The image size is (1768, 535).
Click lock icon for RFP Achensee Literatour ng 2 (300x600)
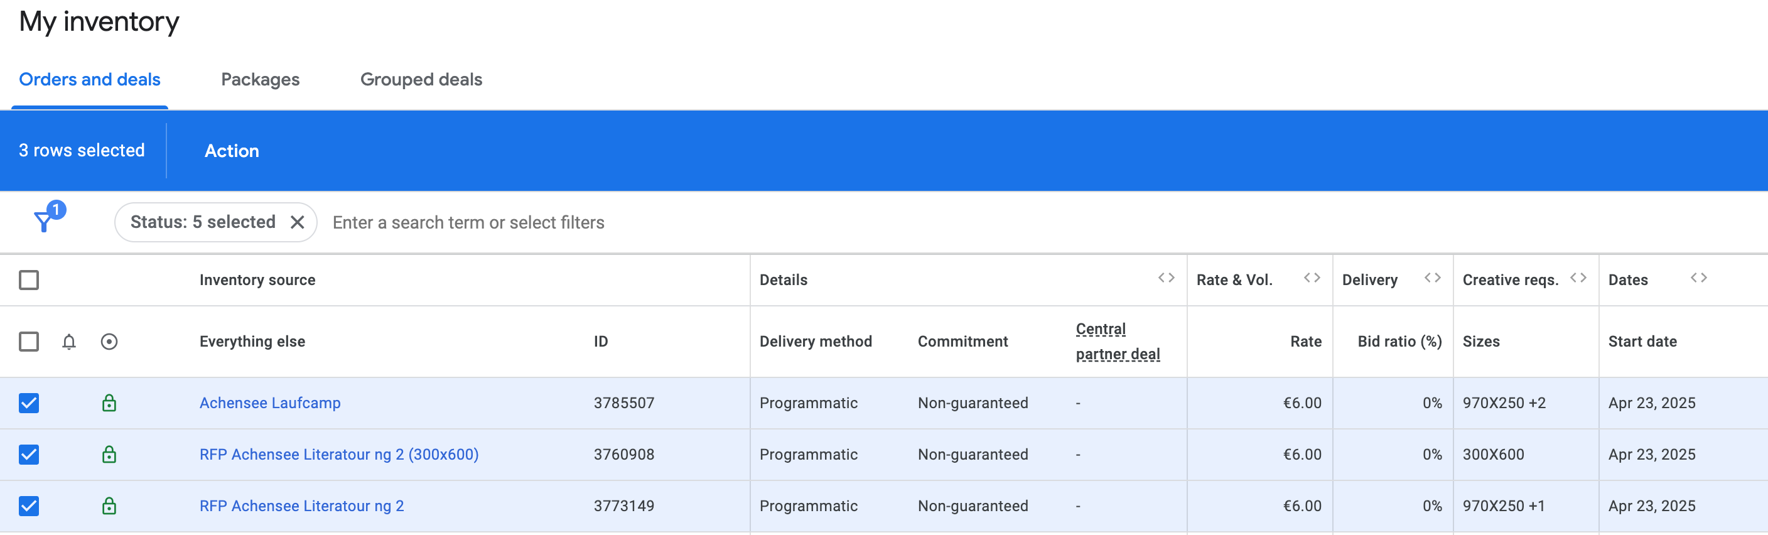109,454
